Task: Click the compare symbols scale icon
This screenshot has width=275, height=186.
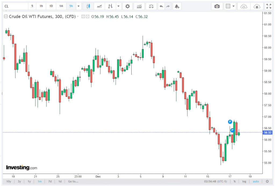Action: (x=151, y=6)
